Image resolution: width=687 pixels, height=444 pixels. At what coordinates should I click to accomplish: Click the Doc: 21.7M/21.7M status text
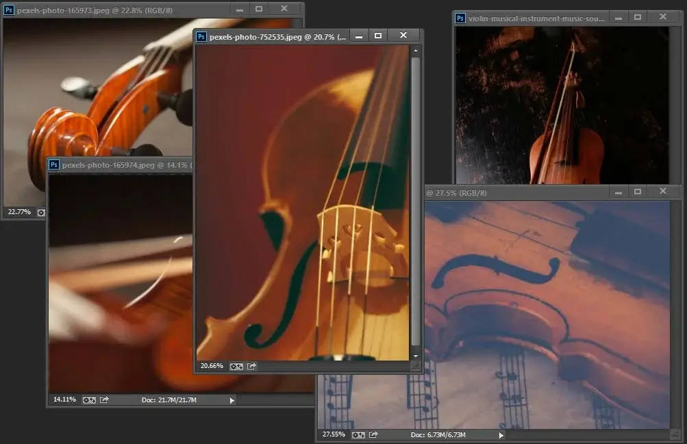(169, 400)
